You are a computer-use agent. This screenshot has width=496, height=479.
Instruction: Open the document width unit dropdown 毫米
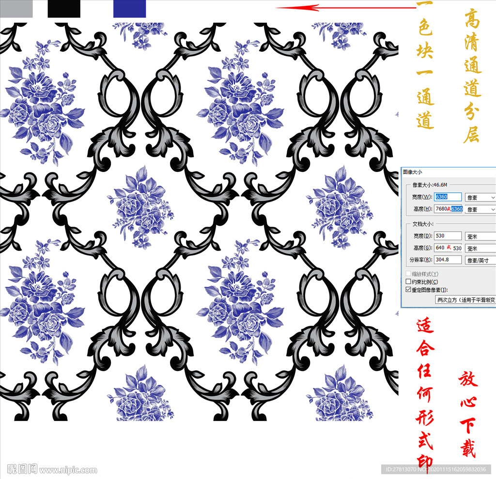tap(480, 236)
